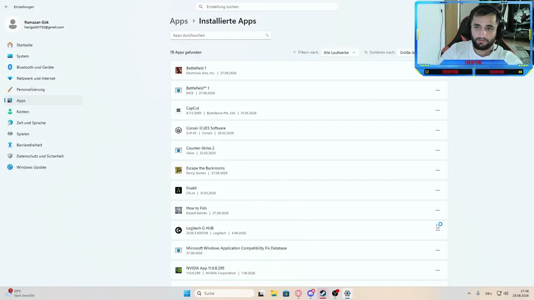
Task: Open more options for Escape the Backrooms
Action: [x=438, y=170]
